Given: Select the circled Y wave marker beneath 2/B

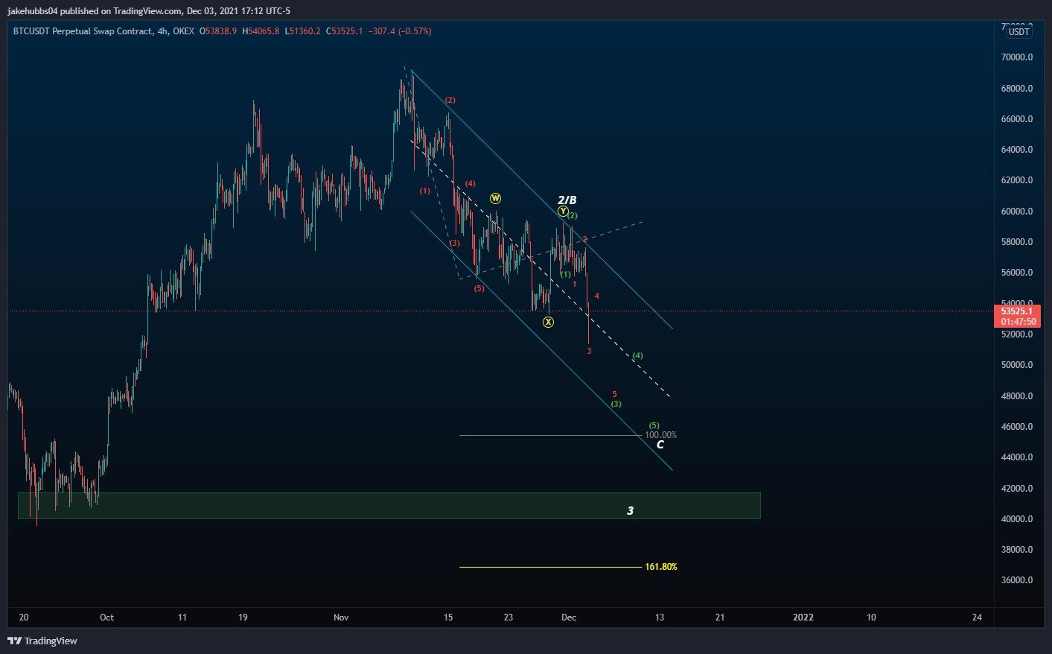Looking at the screenshot, I should 564,212.
